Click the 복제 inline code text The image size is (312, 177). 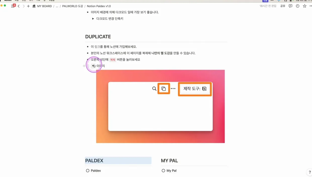click(113, 60)
